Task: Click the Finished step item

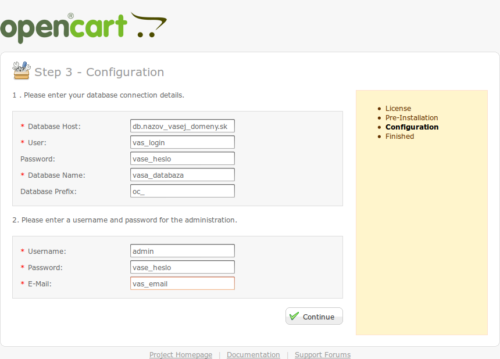Action: pos(399,137)
